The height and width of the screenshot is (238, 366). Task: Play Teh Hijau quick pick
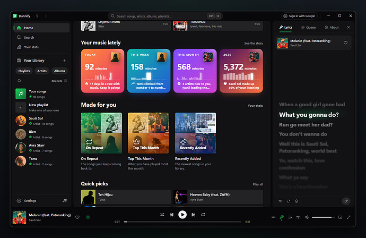(126, 197)
